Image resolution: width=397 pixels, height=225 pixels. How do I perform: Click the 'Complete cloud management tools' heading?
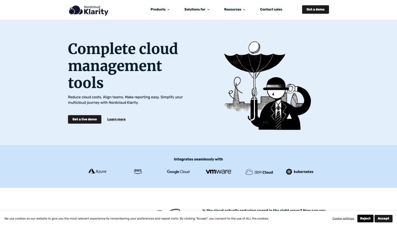pos(123,66)
